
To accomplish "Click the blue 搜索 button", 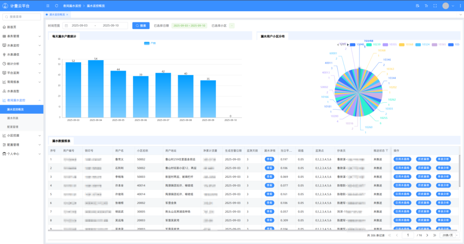I will pyautogui.click(x=141, y=26).
